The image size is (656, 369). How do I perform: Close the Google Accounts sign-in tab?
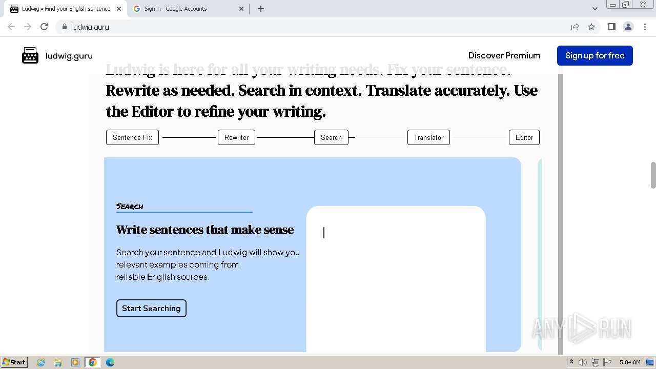click(242, 9)
